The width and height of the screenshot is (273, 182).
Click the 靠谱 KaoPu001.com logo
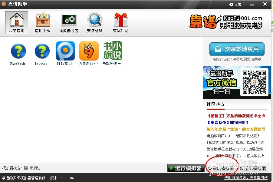click(x=226, y=22)
